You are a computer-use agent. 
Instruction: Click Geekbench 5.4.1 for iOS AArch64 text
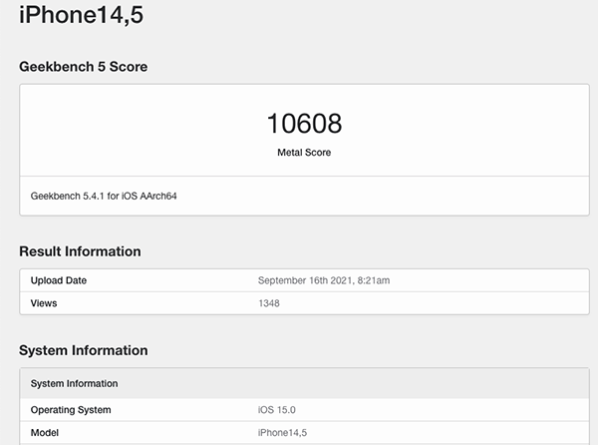pyautogui.click(x=104, y=197)
